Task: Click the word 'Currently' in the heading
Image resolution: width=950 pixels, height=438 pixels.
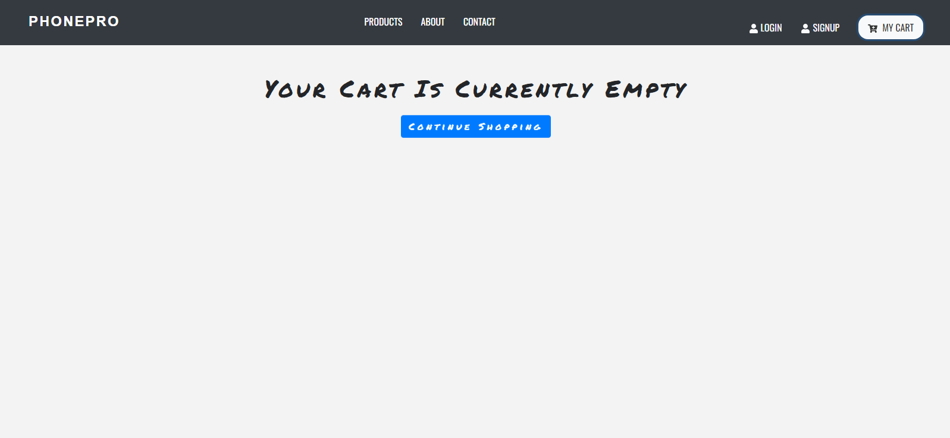Action: coord(524,89)
